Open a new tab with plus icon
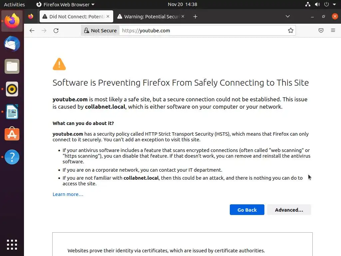Screen dimensions: 341x256 click(x=195, y=17)
